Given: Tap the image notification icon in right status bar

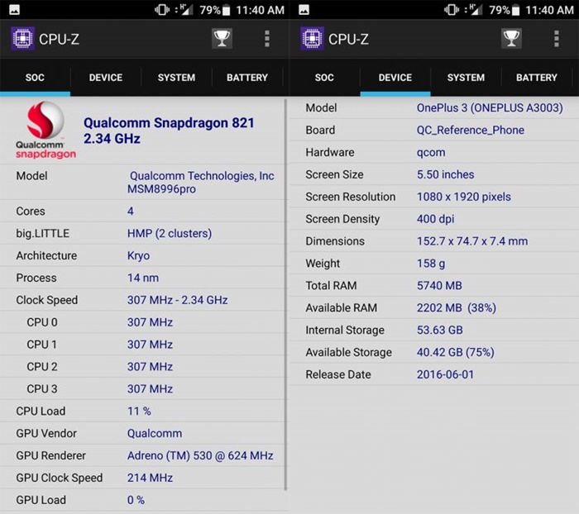Looking at the screenshot, I should click(304, 10).
